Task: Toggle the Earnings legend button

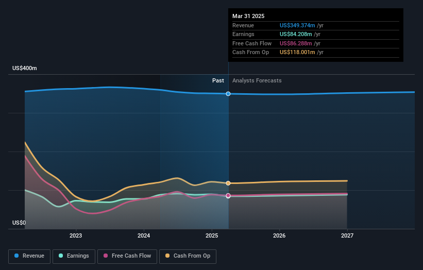Action: [74, 256]
